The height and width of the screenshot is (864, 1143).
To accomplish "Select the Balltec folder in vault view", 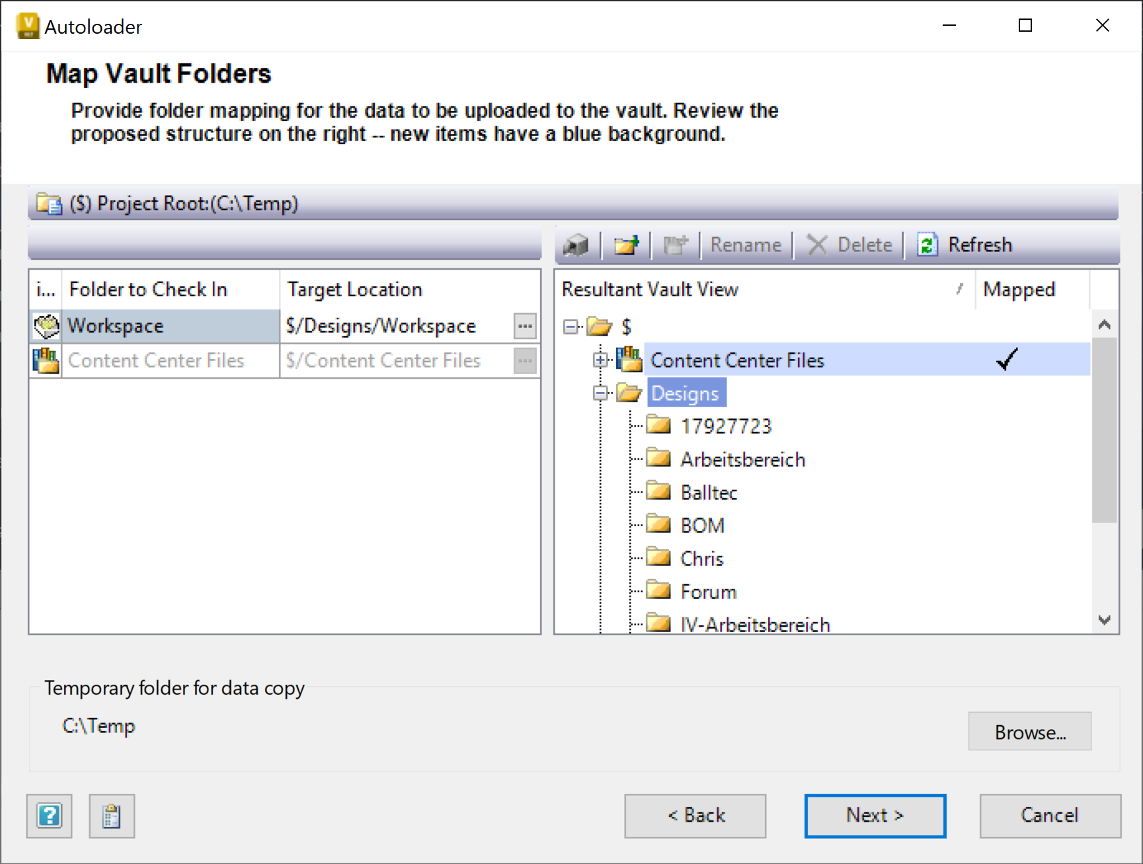I will [708, 491].
